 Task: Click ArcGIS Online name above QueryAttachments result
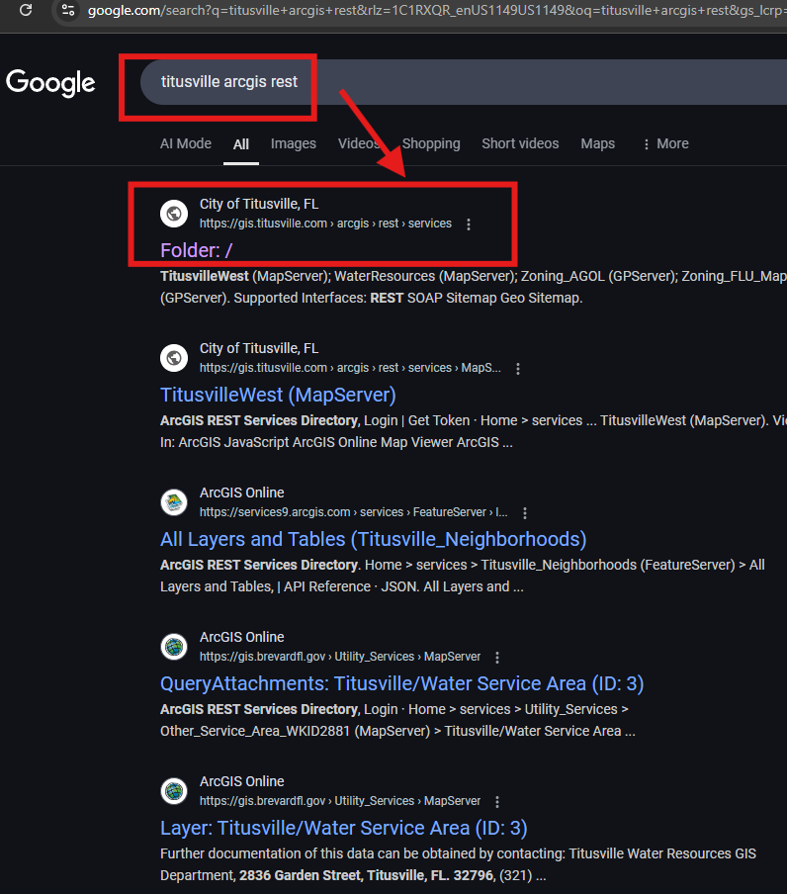pyautogui.click(x=241, y=637)
